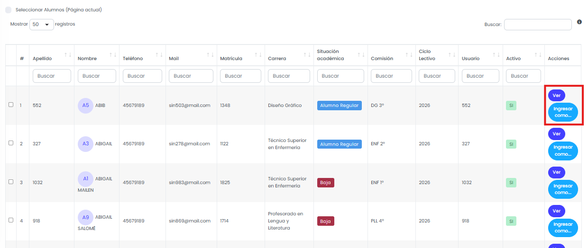Viewport: 588px width, 248px height.
Task: Toggle Seleccionar Alumnos (Página actual) checkbox
Action: (x=9, y=10)
